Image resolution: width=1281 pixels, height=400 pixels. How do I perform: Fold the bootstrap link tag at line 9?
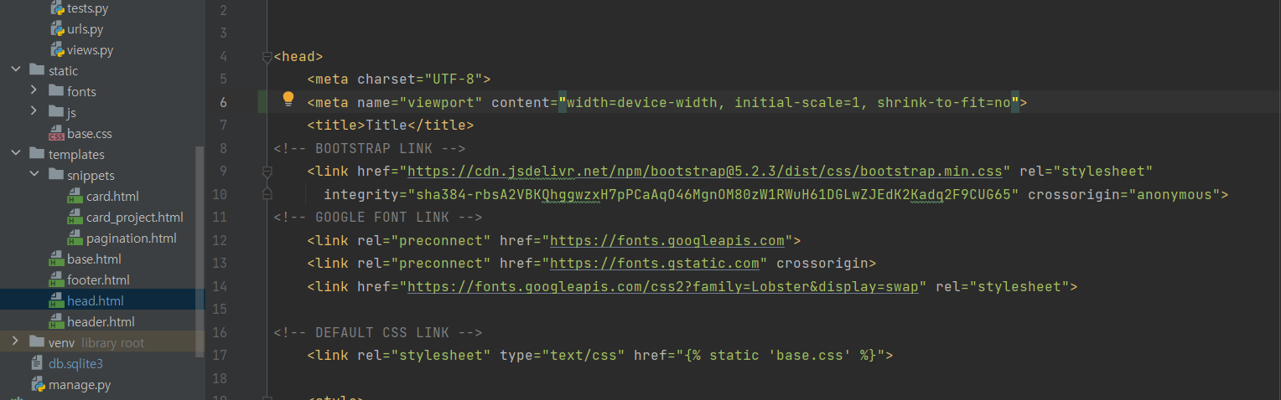point(267,172)
